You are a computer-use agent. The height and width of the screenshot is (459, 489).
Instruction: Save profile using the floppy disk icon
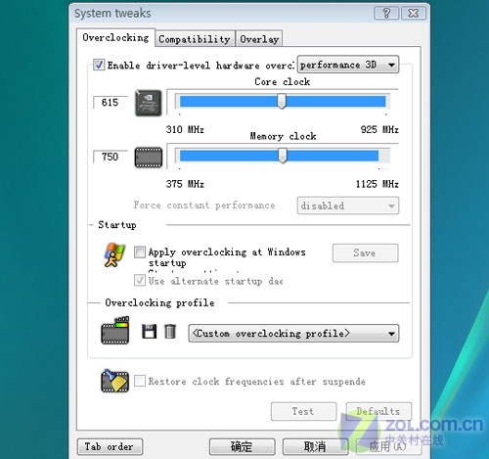click(149, 332)
